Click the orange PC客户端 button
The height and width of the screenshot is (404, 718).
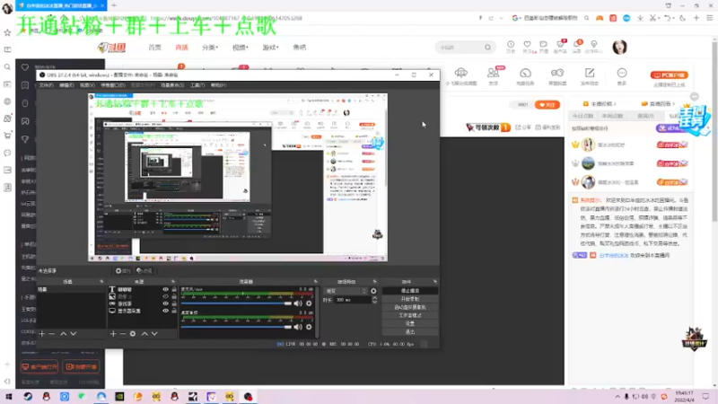669,75
